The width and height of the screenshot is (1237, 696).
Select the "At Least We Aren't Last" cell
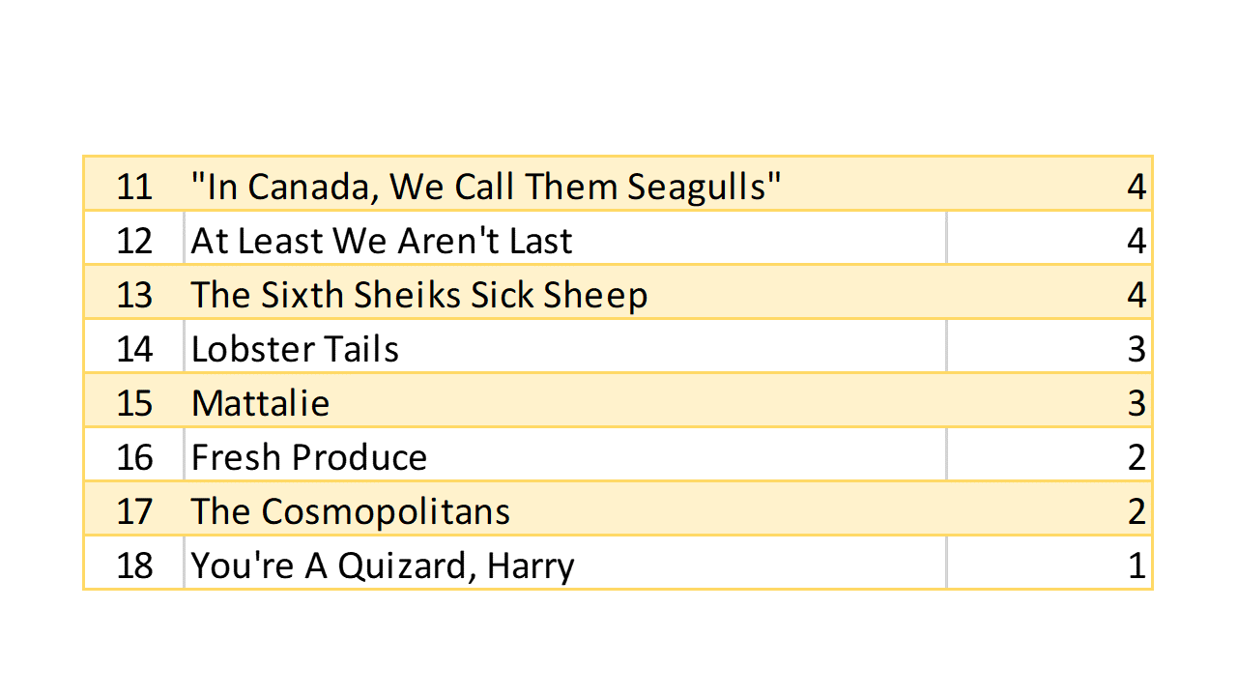pyautogui.click(x=382, y=240)
